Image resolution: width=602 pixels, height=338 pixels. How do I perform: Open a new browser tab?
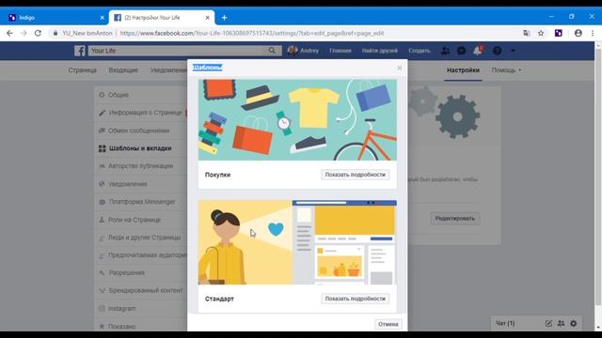[x=224, y=18]
